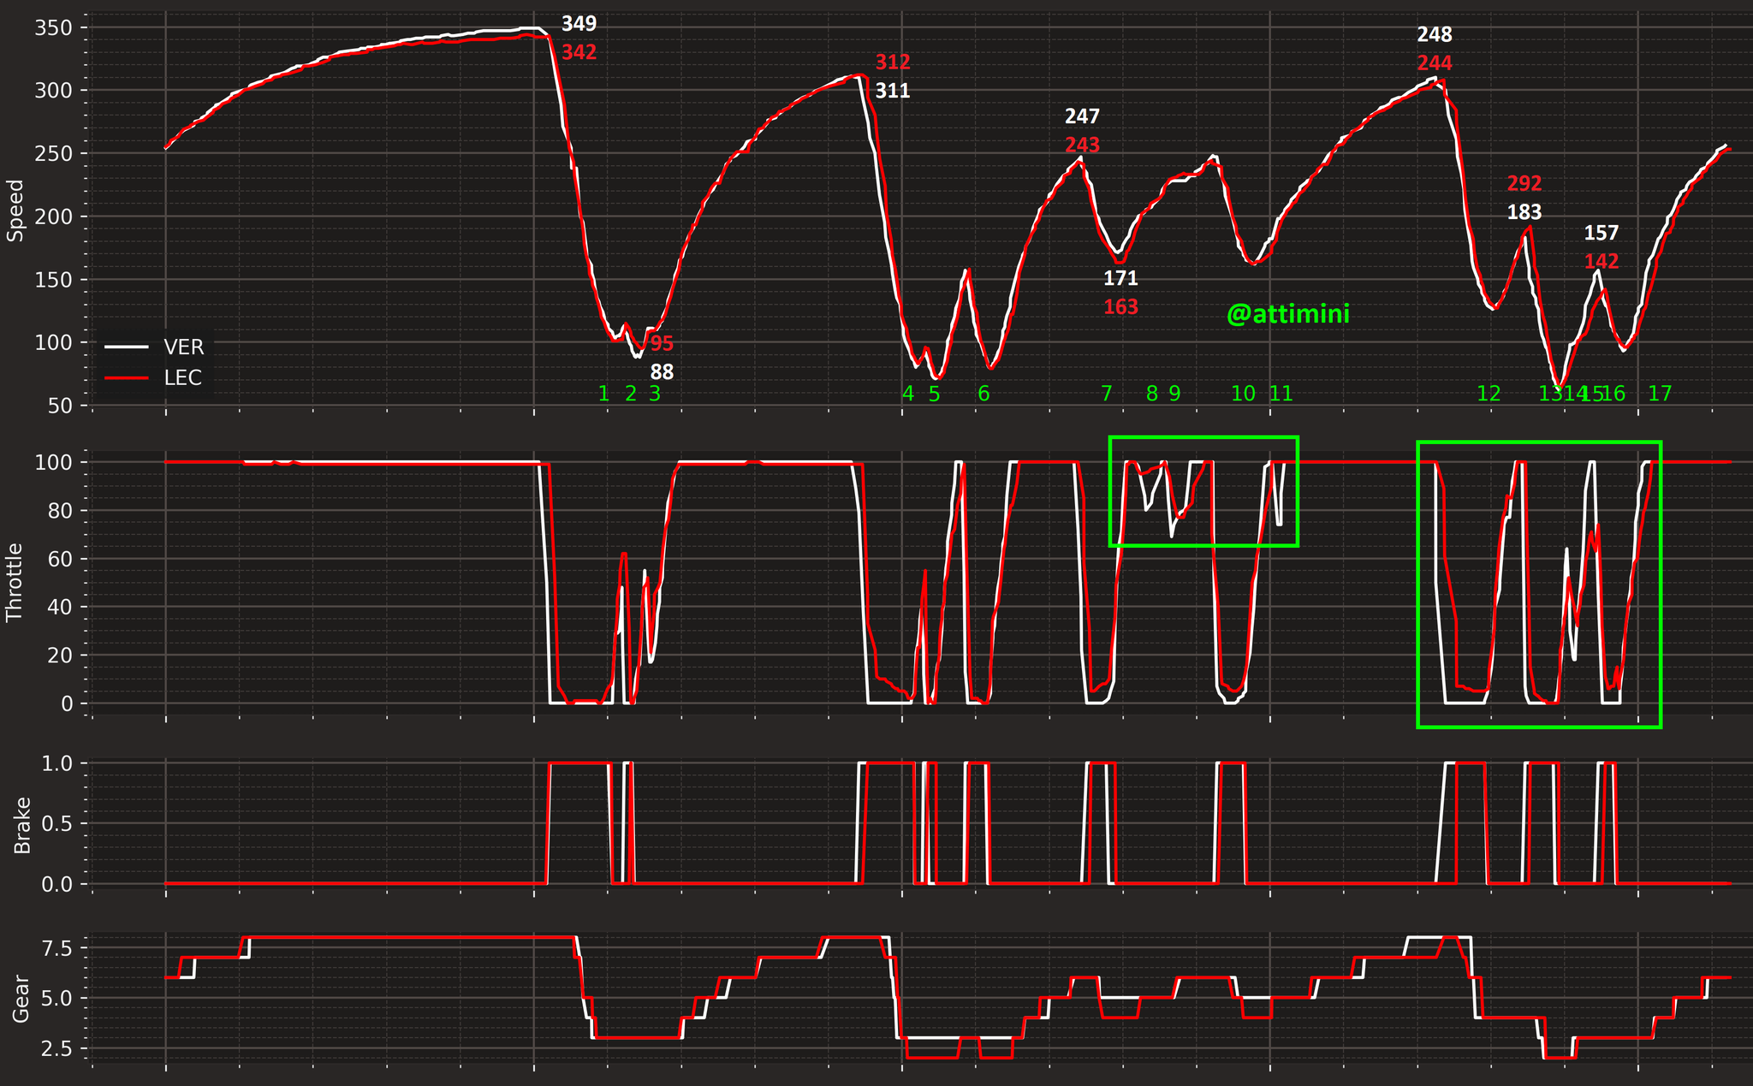The height and width of the screenshot is (1086, 1753).
Task: Click the white 171 minimum speed annotation
Action: click(x=1120, y=278)
